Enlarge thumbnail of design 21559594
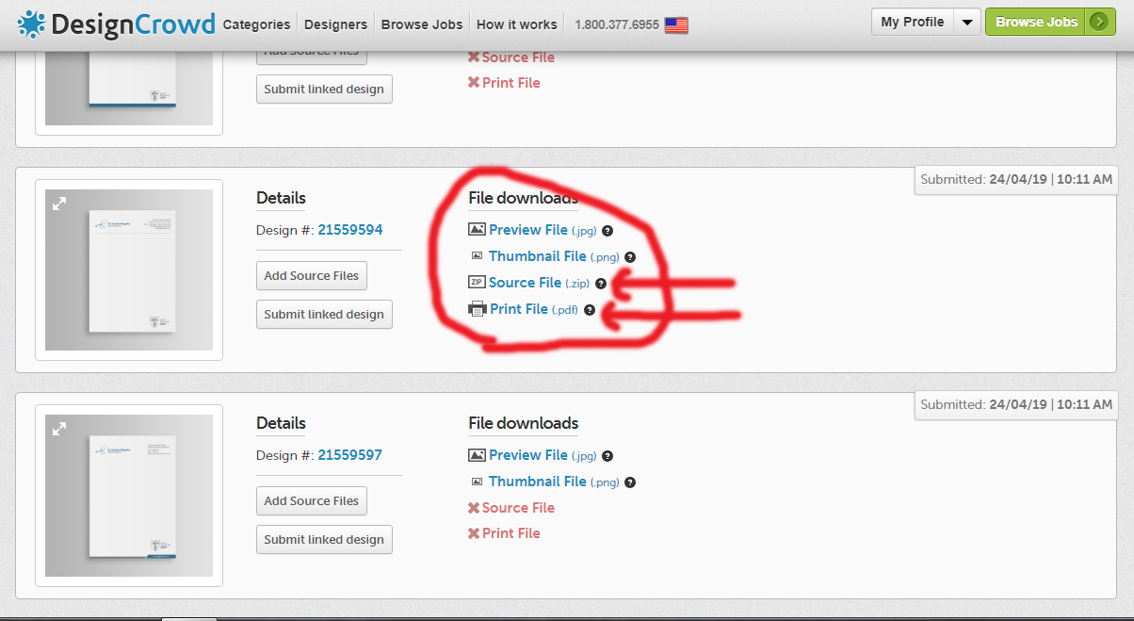This screenshot has height=621, width=1134. 58,204
